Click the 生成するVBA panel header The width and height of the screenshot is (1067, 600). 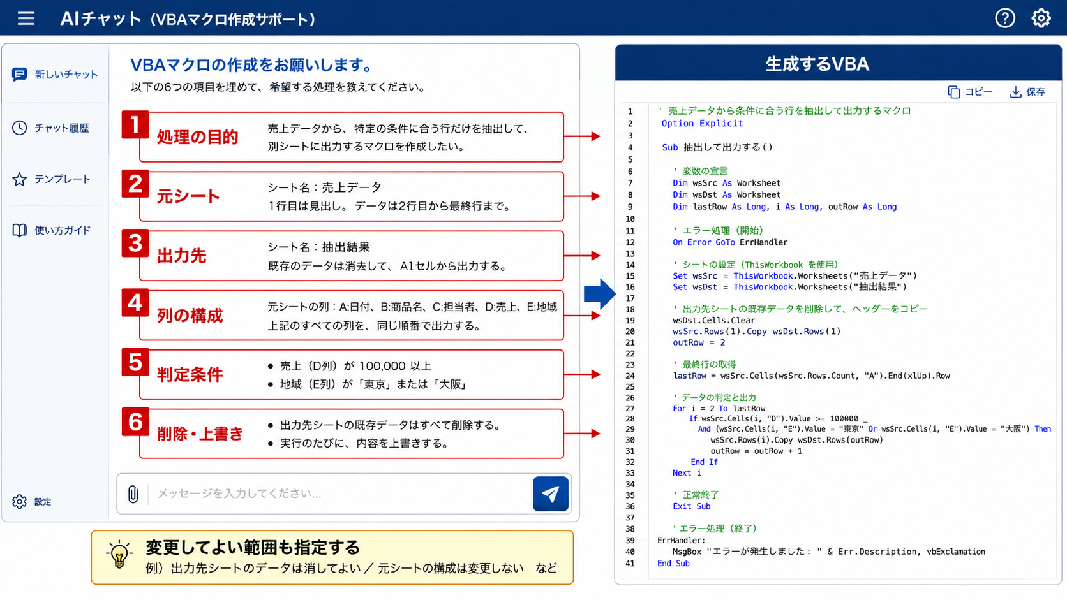838,63
